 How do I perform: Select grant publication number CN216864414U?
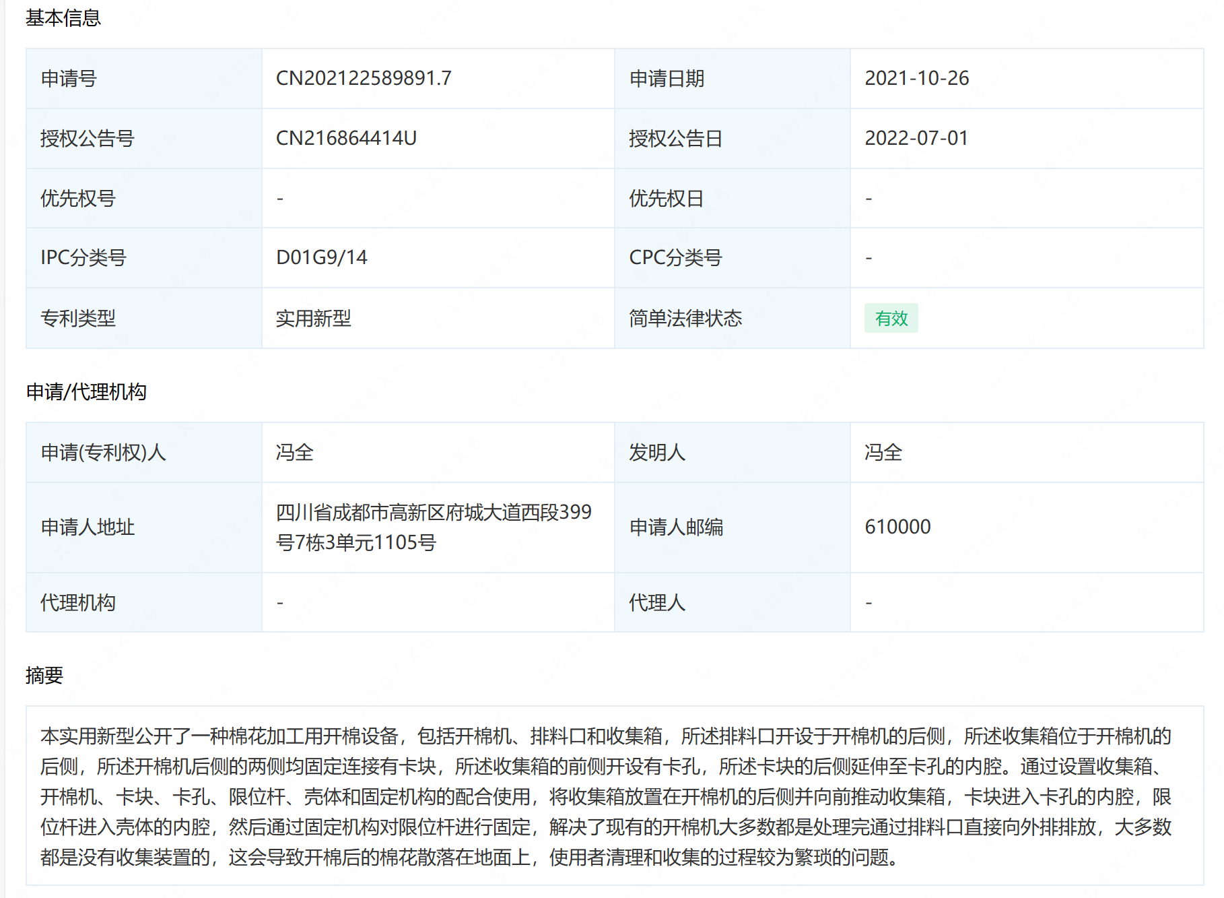tap(346, 138)
